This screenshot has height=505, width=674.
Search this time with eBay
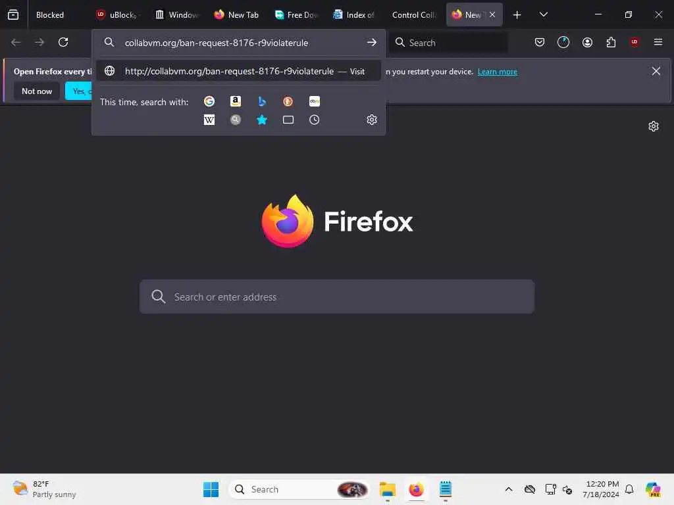coord(314,101)
